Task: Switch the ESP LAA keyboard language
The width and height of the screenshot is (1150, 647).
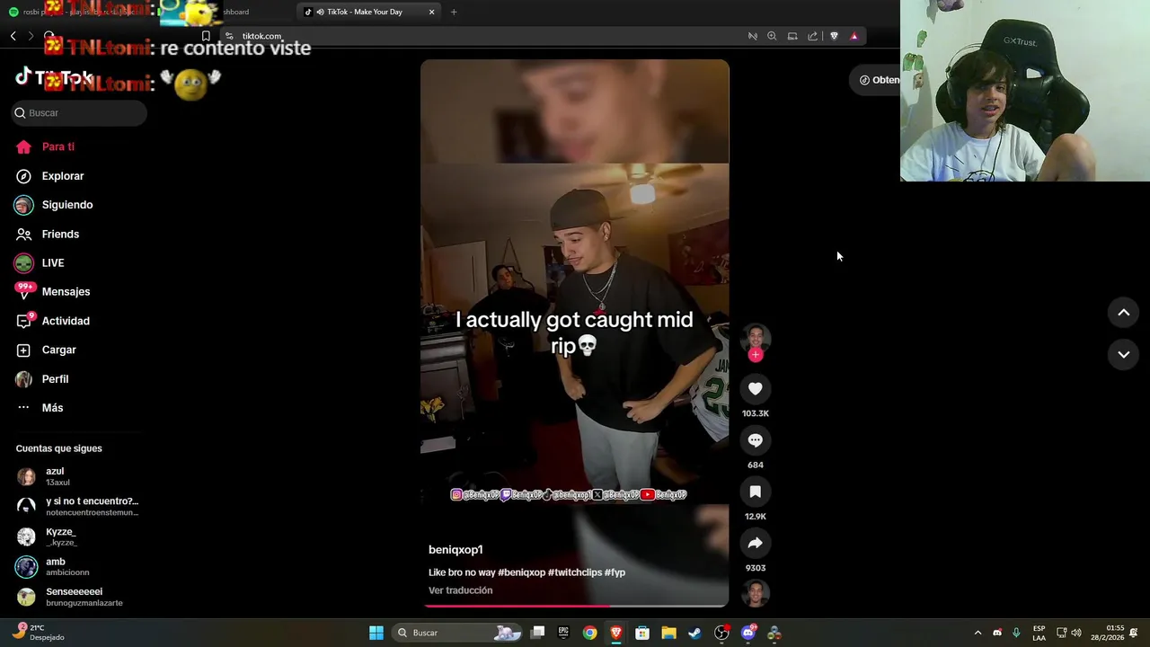Action: (1039, 633)
